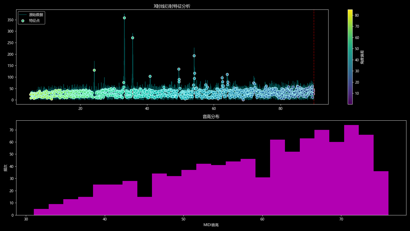The image size is (410, 231).
Task: Click colorbar tick label 80
Action: point(357,15)
